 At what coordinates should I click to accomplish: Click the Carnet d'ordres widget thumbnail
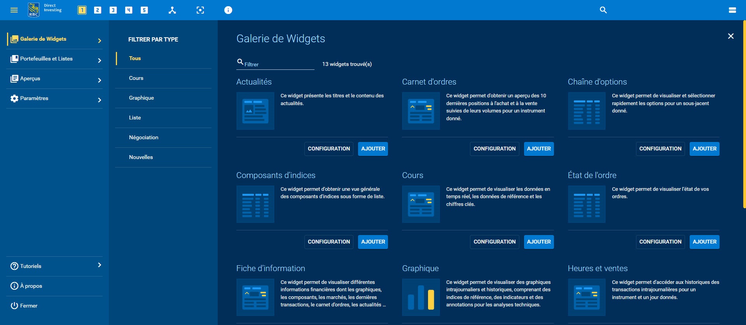click(x=421, y=111)
